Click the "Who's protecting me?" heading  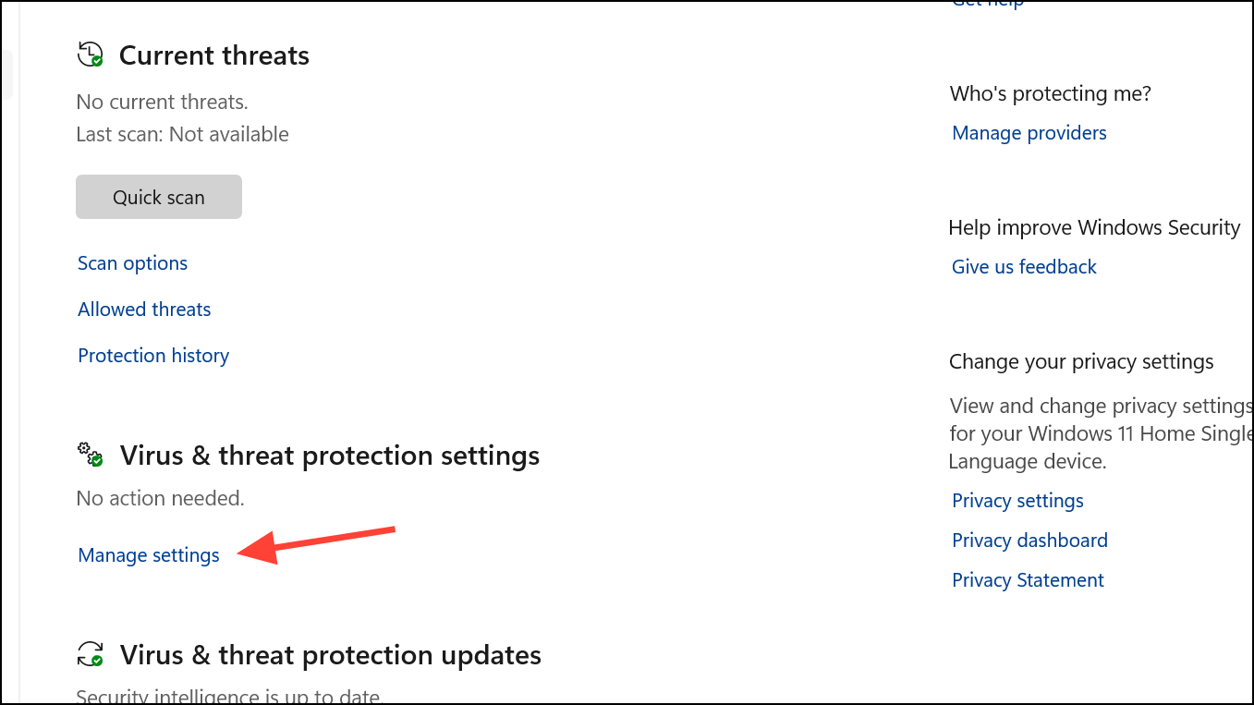1050,93
